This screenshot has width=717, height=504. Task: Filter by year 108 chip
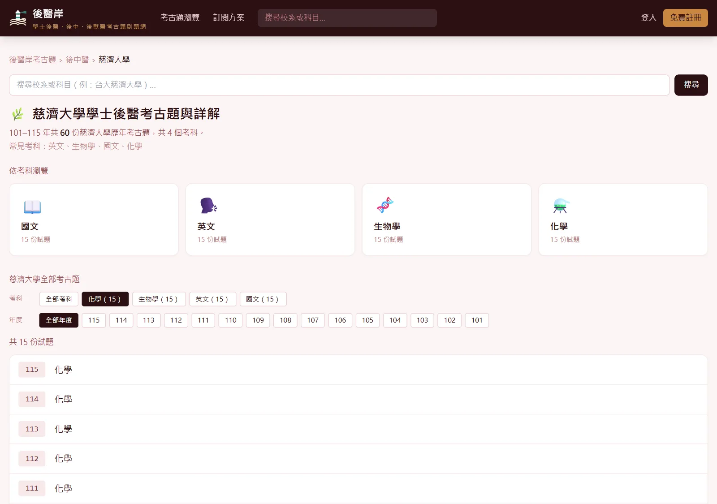pyautogui.click(x=285, y=320)
